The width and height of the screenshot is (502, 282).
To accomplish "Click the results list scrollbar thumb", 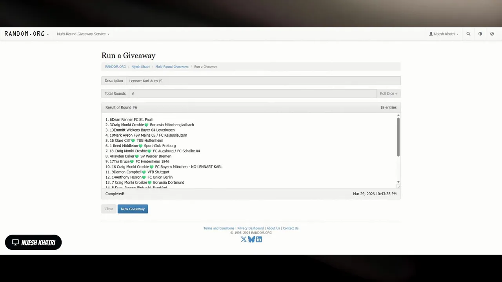I will [x=398, y=137].
